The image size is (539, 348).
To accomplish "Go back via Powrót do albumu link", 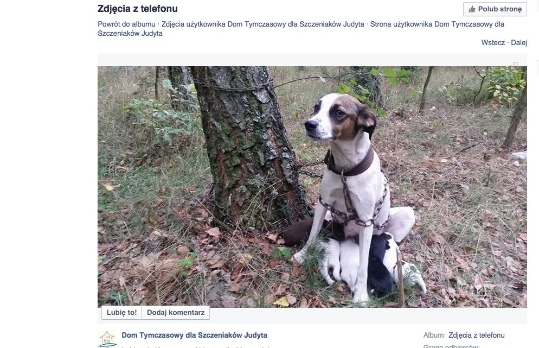I will tap(126, 24).
